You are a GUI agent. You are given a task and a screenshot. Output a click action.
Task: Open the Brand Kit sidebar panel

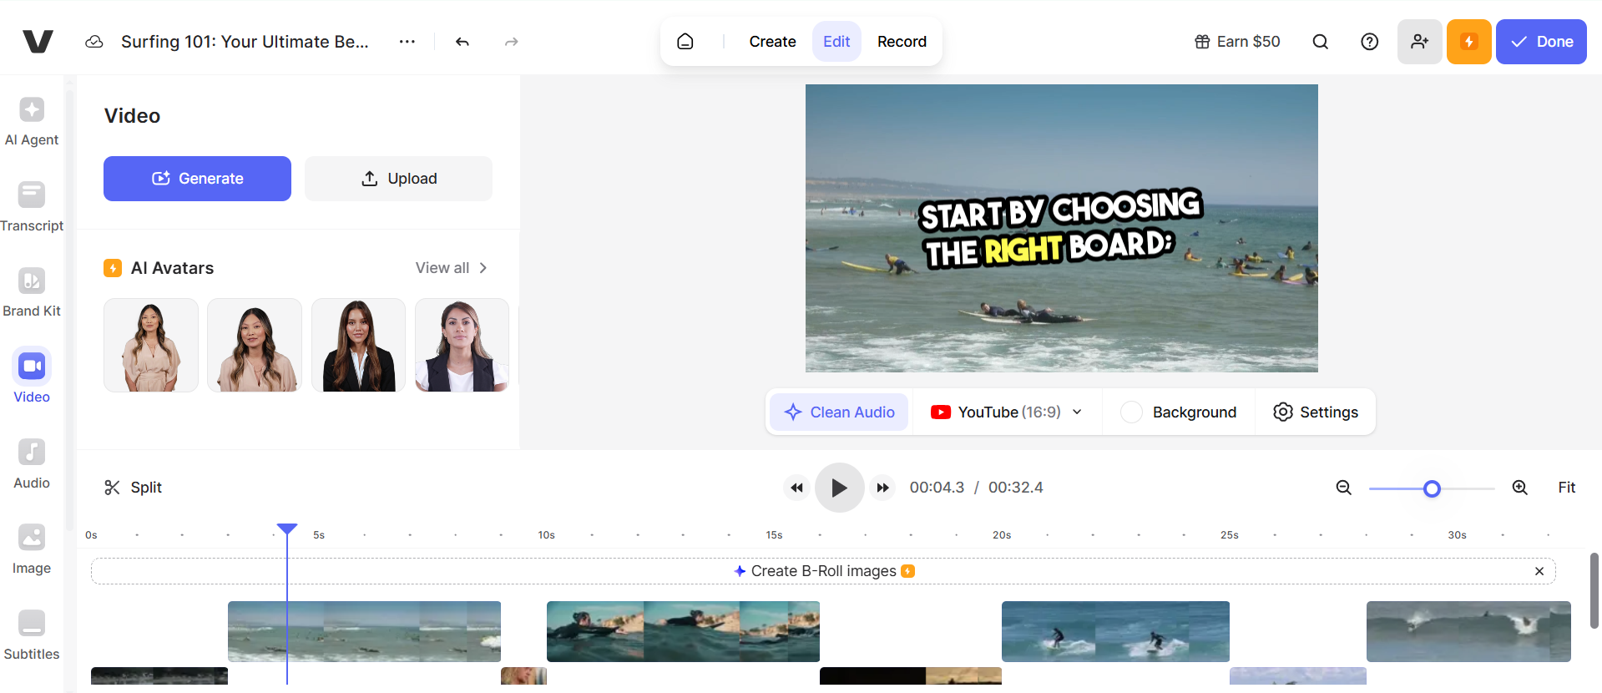click(32, 292)
